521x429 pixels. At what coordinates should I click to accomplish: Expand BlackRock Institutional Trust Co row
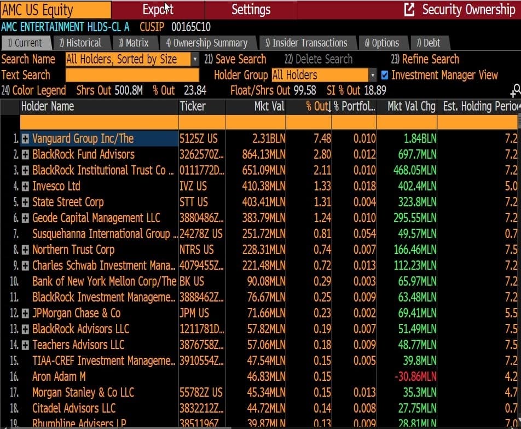[25, 171]
